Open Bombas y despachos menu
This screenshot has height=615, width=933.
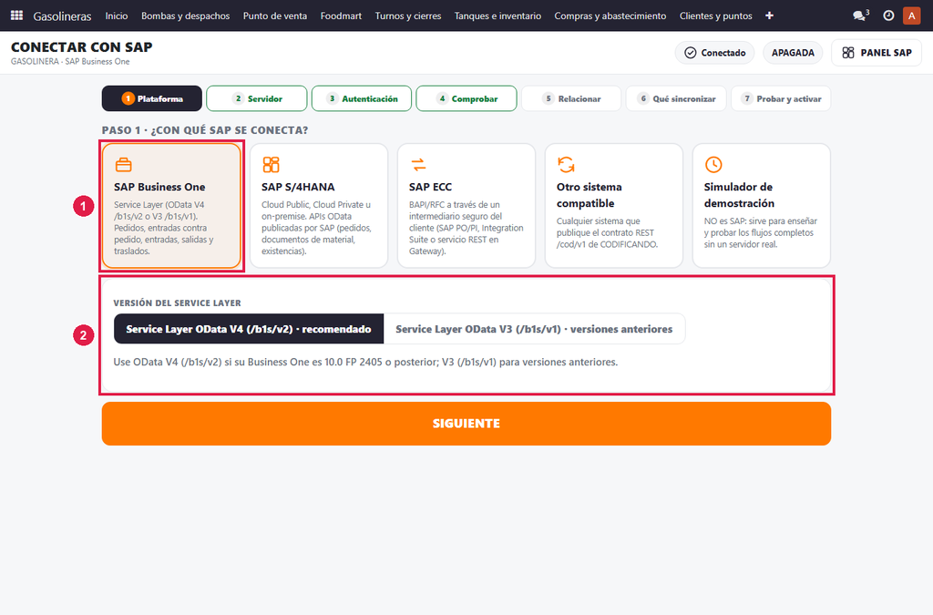[186, 15]
